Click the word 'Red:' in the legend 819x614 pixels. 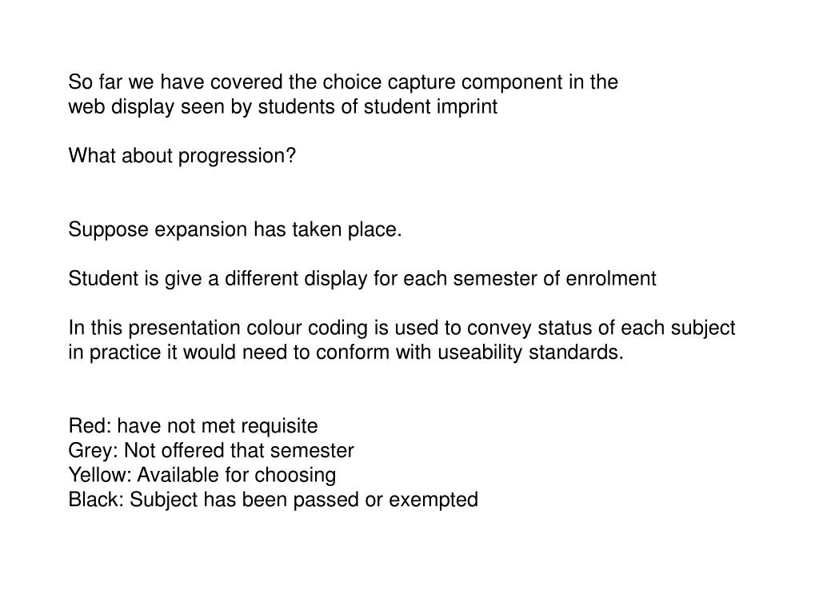90,426
